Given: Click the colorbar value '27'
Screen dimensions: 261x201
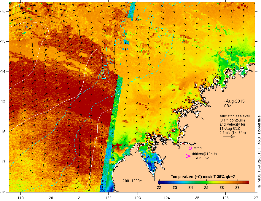Looking at the screenshot, I should point(237,188).
